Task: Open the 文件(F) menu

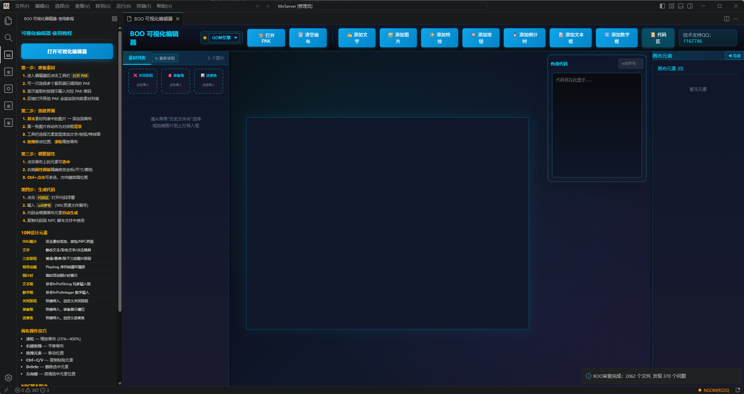Action: coord(22,6)
